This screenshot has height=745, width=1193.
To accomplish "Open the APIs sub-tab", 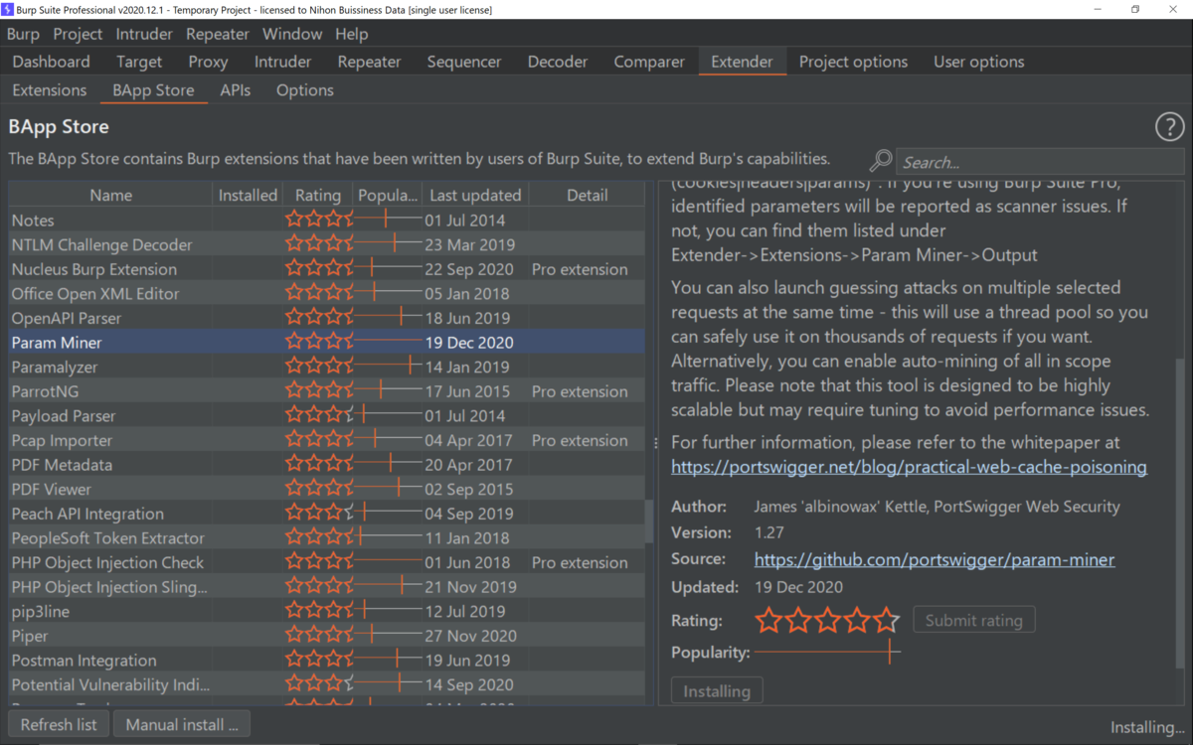I will (236, 90).
